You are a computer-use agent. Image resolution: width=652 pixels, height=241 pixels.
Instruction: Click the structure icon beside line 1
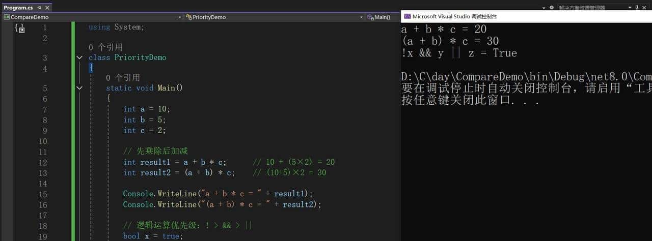click(20, 28)
